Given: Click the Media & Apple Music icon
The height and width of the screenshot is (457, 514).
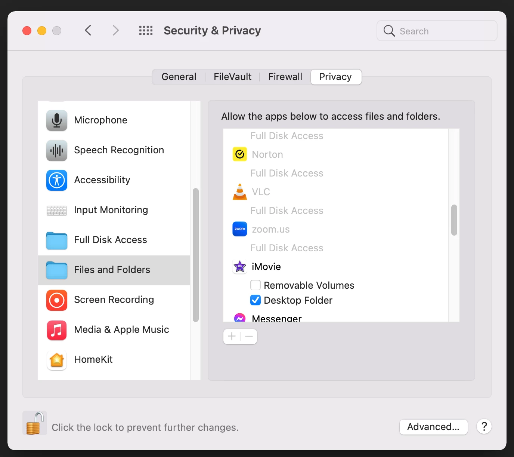Looking at the screenshot, I should pos(57,330).
